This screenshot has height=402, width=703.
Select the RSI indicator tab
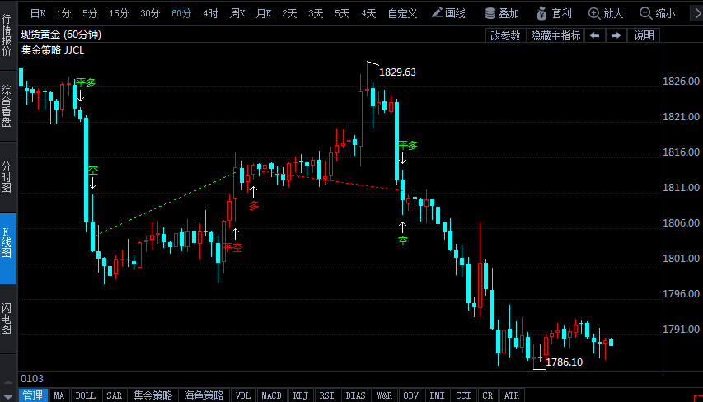click(x=327, y=395)
